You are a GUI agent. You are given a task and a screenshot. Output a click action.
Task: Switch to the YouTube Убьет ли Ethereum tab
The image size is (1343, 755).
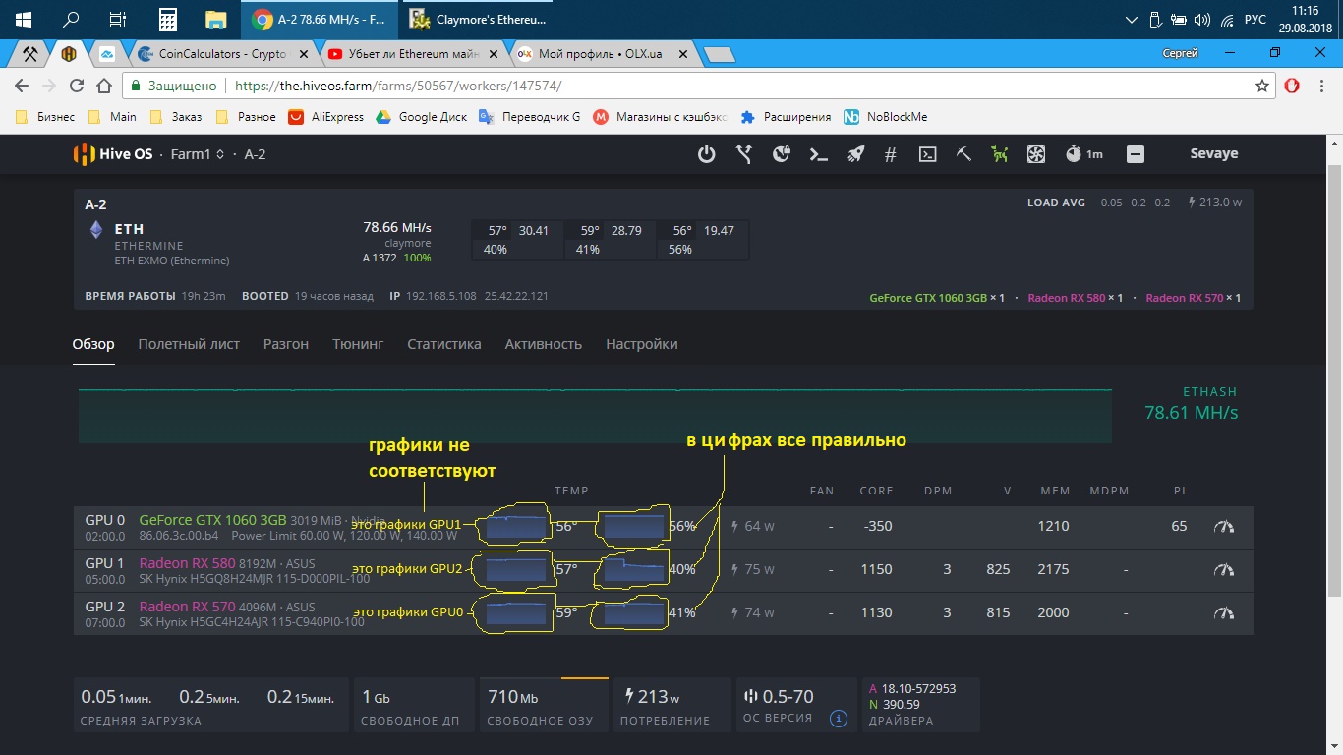click(x=411, y=54)
